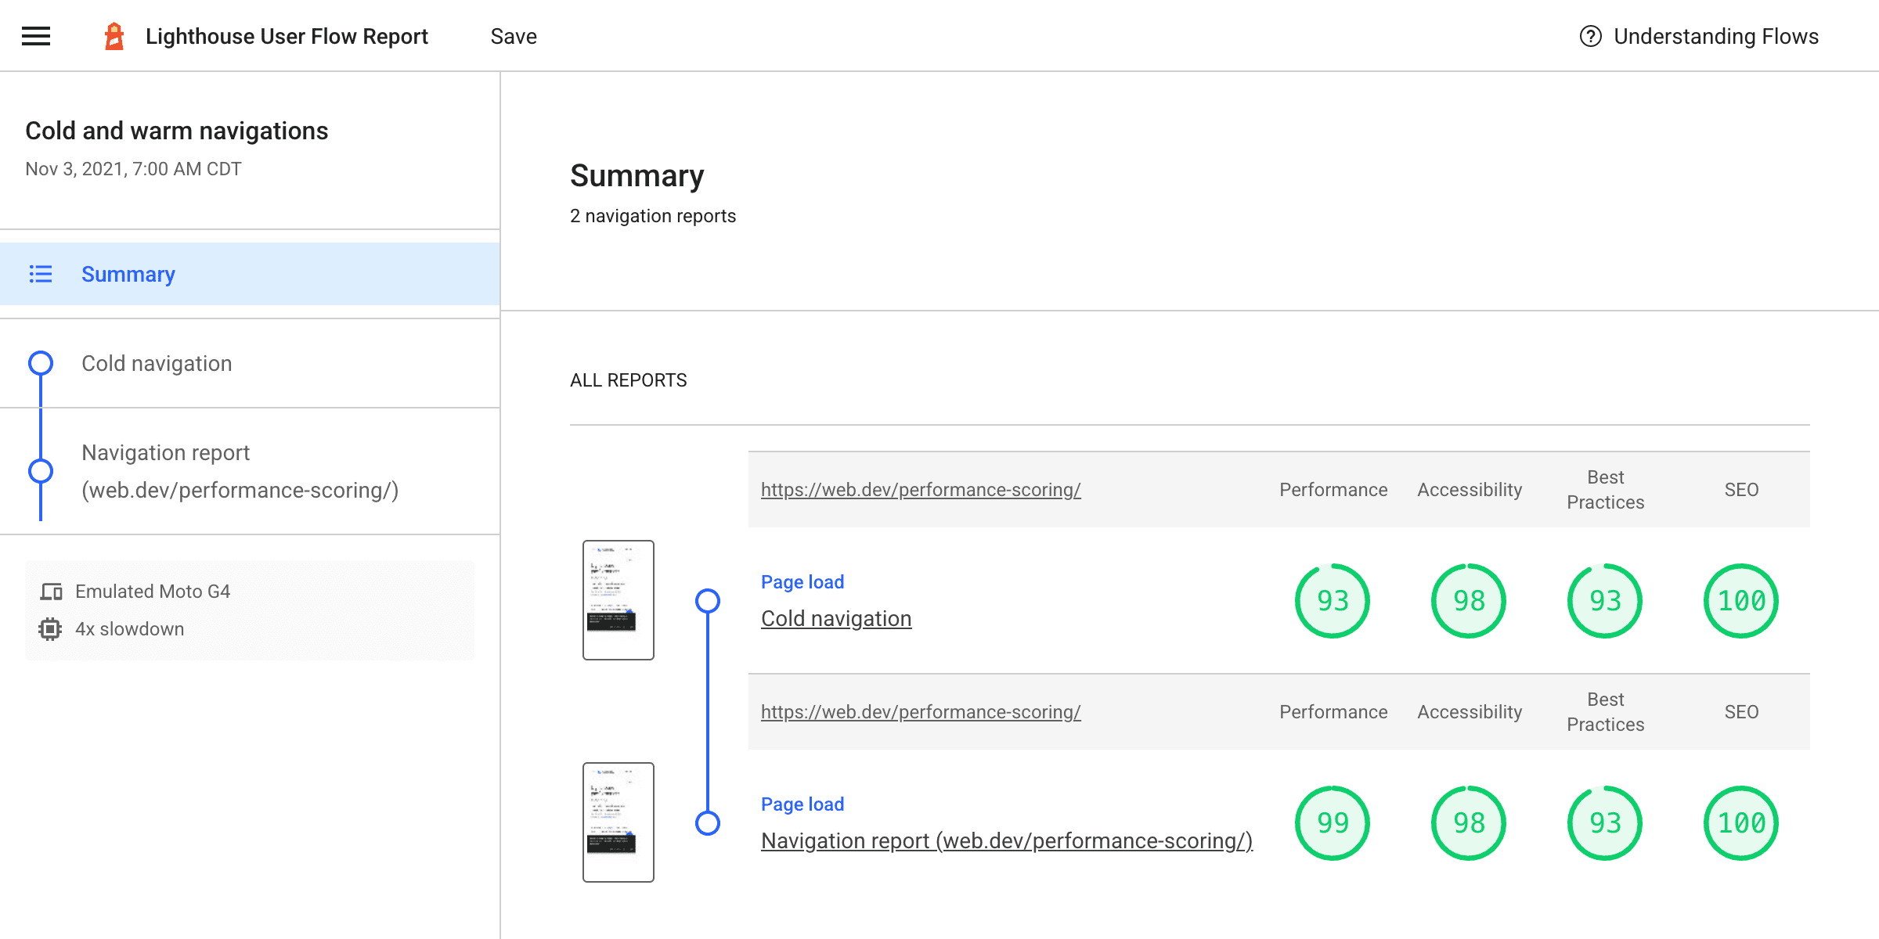Click Save button
The height and width of the screenshot is (939, 1879).
514,36
